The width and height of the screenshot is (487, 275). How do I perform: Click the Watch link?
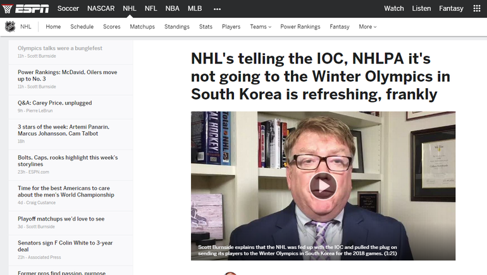tap(393, 9)
